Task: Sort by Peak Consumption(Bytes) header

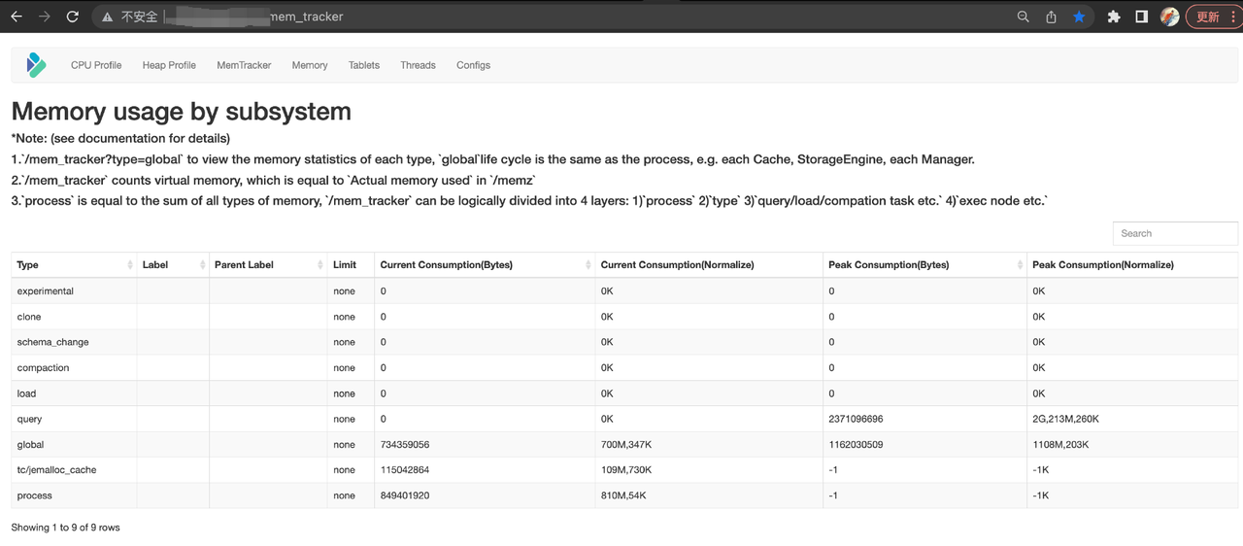Action: (x=923, y=265)
